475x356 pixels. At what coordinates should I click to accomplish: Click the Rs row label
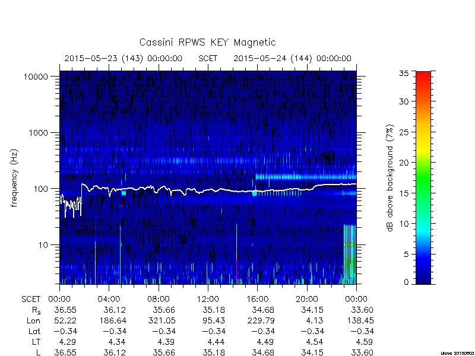(36, 310)
